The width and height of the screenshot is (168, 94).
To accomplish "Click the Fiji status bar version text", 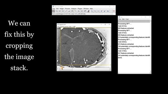I will click(69, 14).
